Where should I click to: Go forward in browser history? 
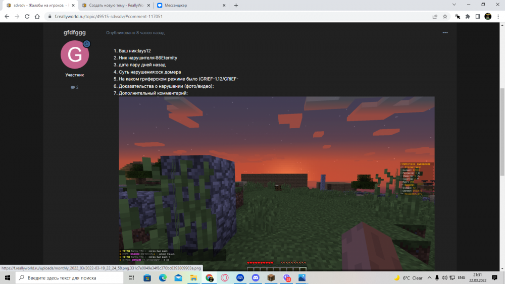[x=17, y=17]
